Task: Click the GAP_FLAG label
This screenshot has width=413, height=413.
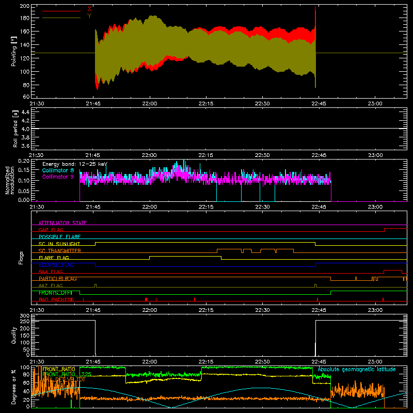Action: pyautogui.click(x=51, y=230)
